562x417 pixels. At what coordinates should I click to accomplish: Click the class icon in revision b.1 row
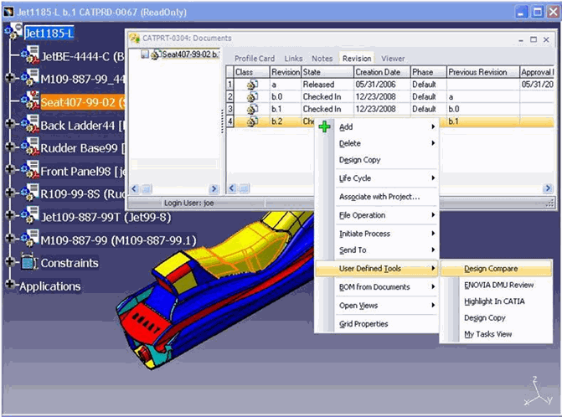(x=252, y=109)
